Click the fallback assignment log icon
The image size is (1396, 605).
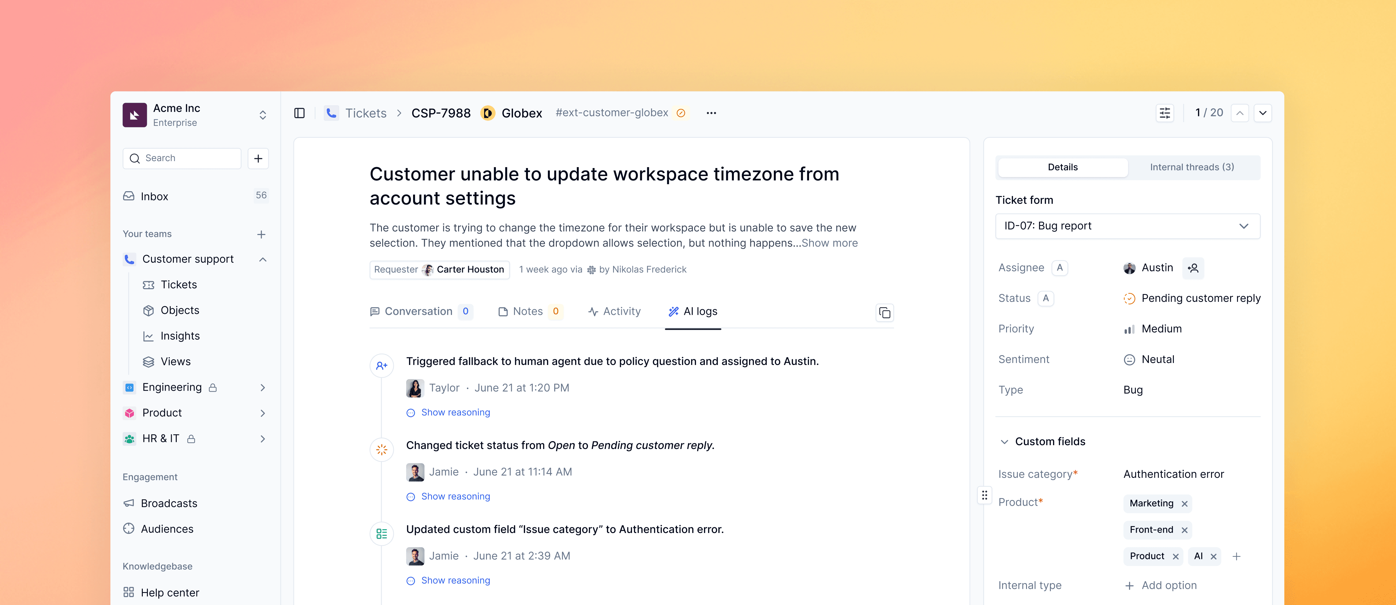pyautogui.click(x=381, y=366)
